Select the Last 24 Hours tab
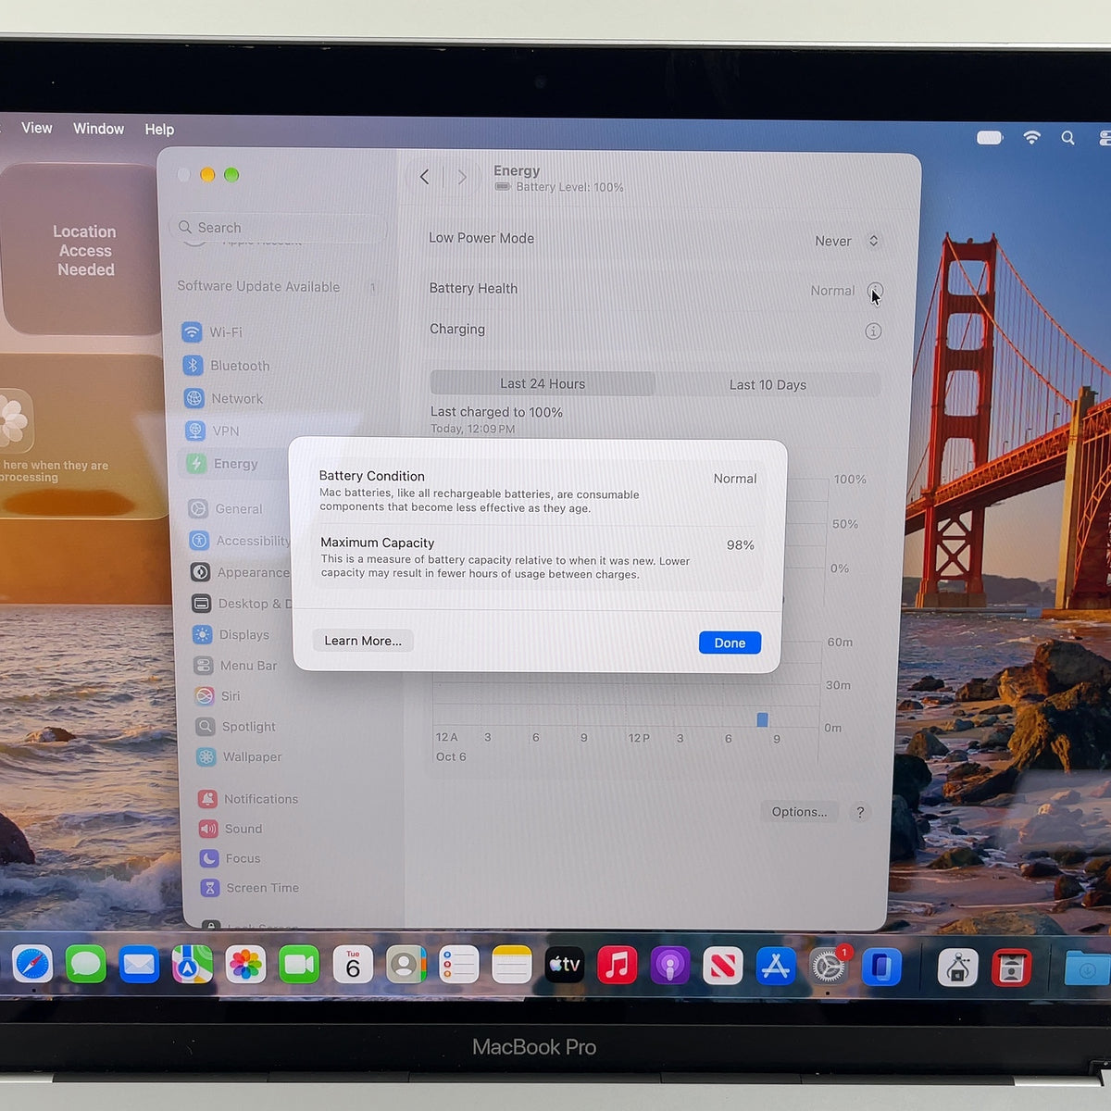The height and width of the screenshot is (1111, 1111). 543,383
